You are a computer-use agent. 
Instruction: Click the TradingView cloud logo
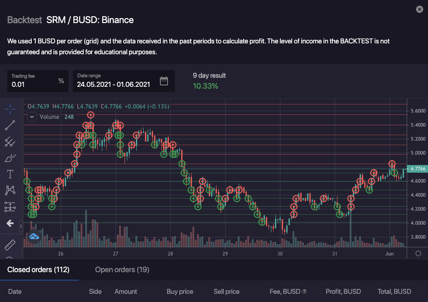click(34, 236)
